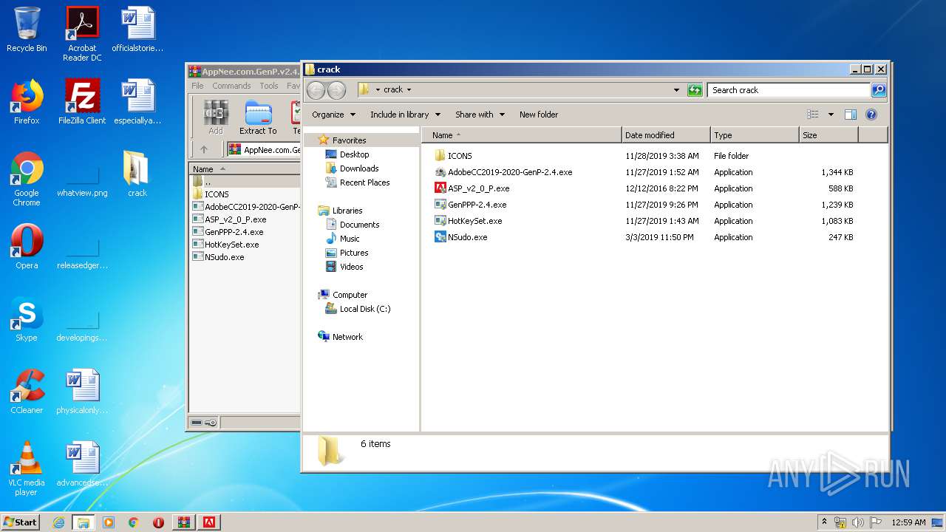Select Recent Places in navigation pane
Screen dimensions: 946x532
point(364,183)
